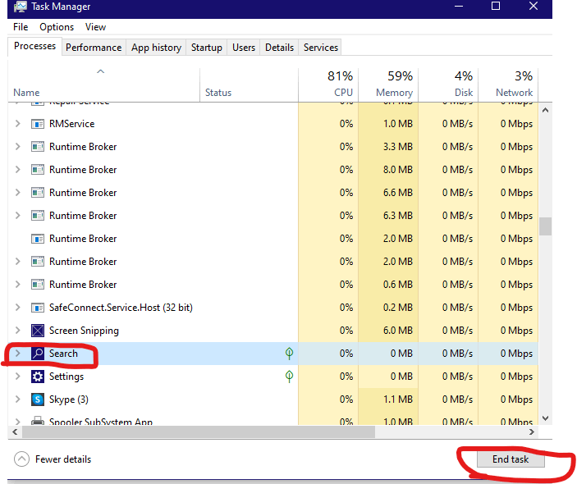Image resolution: width=577 pixels, height=484 pixels.
Task: Click icon of Runtime Broker using 6.3 MB
Action: point(38,216)
